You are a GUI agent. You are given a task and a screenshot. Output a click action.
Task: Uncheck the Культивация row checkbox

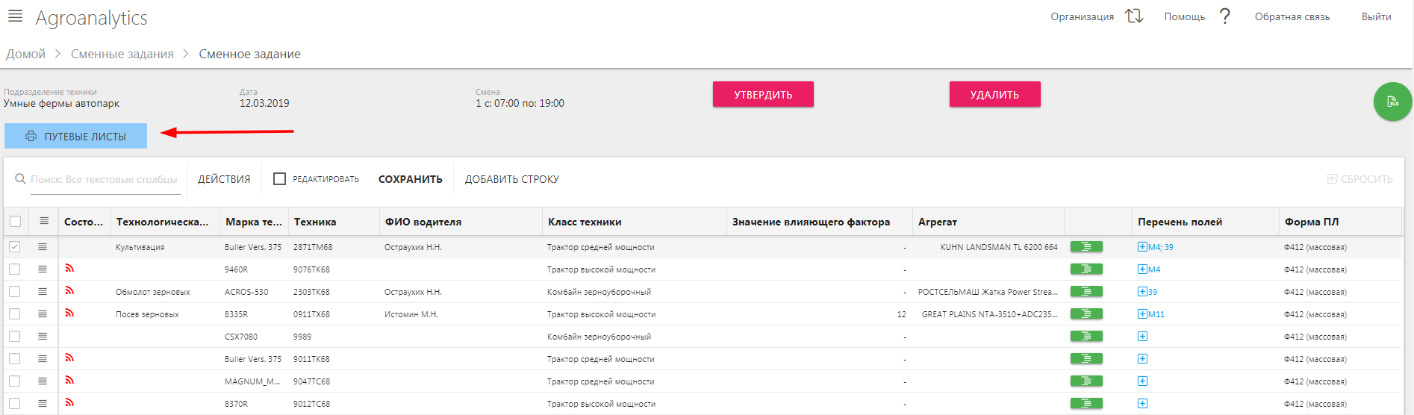click(15, 247)
